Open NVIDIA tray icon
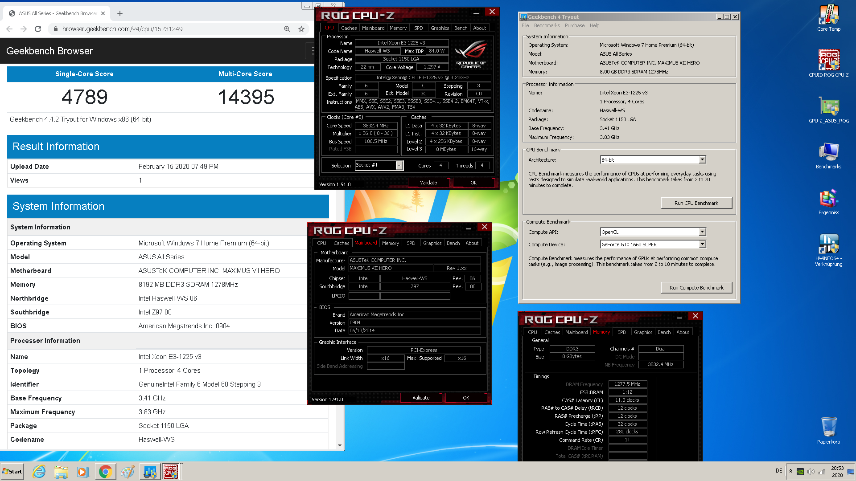Viewport: 856px width, 481px height. click(800, 472)
